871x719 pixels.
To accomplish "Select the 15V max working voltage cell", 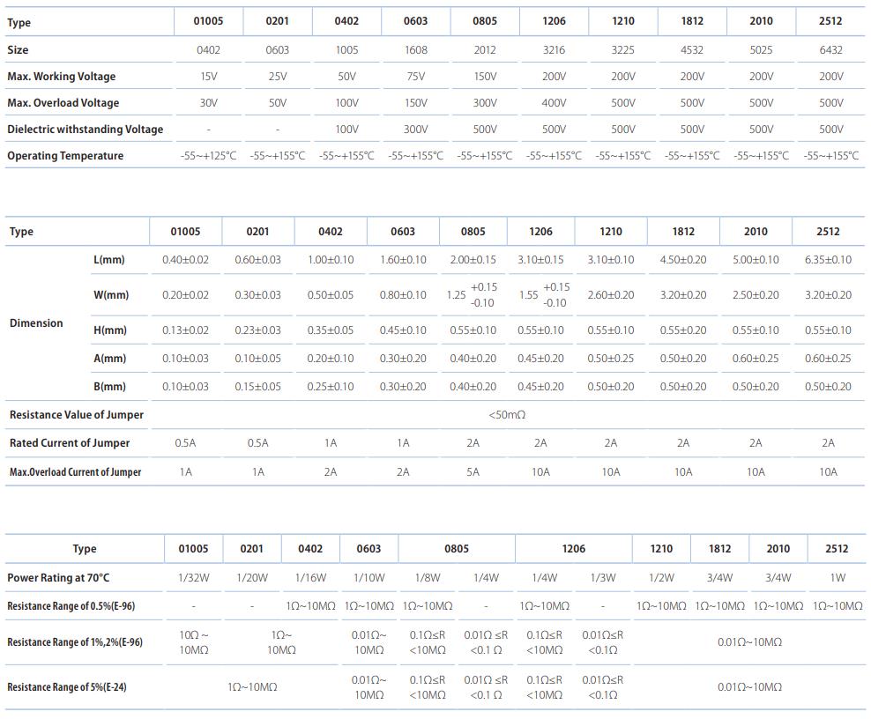I will [x=209, y=77].
